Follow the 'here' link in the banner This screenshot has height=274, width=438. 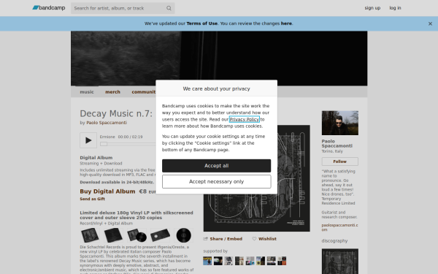[286, 23]
